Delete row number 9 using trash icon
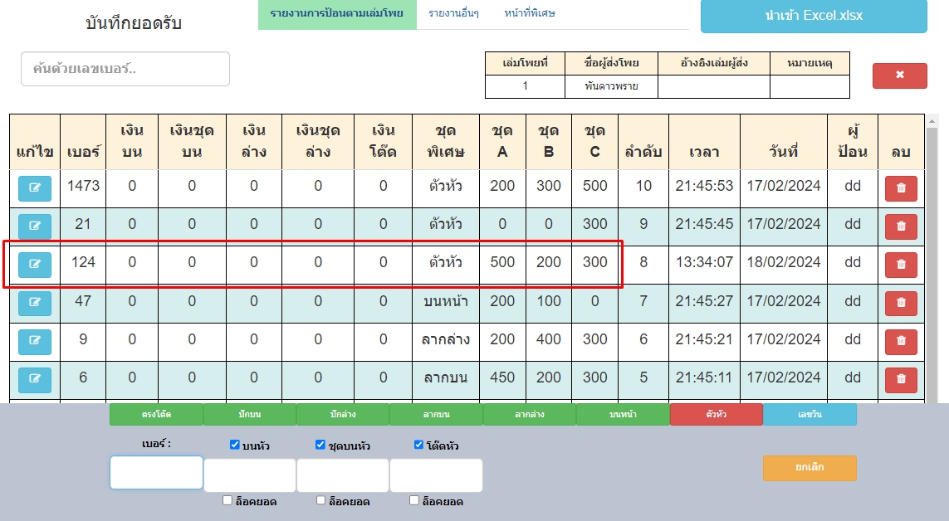This screenshot has height=521, width=949. [901, 341]
